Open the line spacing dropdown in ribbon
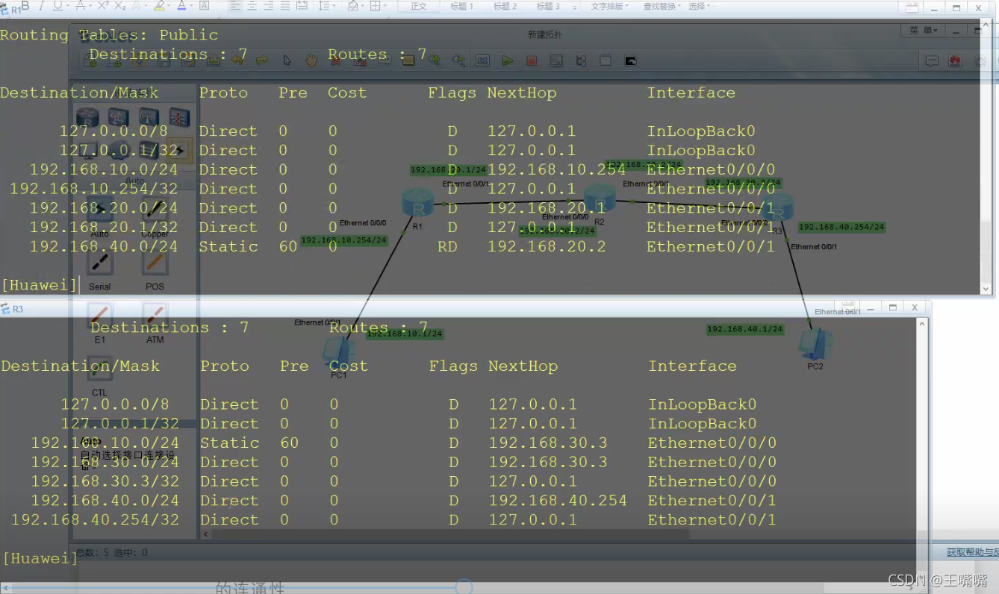This screenshot has height=594, width=999. 326,6
